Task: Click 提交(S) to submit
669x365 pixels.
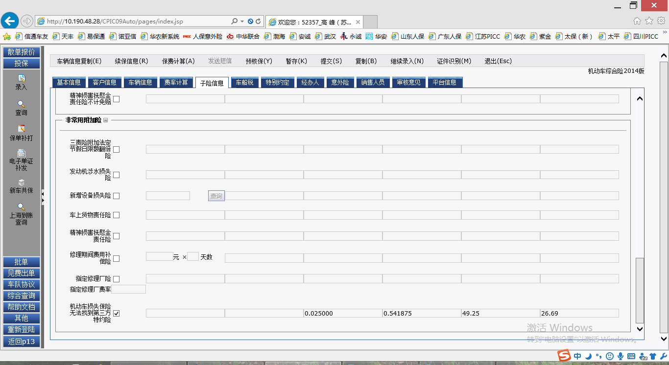Action: pyautogui.click(x=331, y=61)
